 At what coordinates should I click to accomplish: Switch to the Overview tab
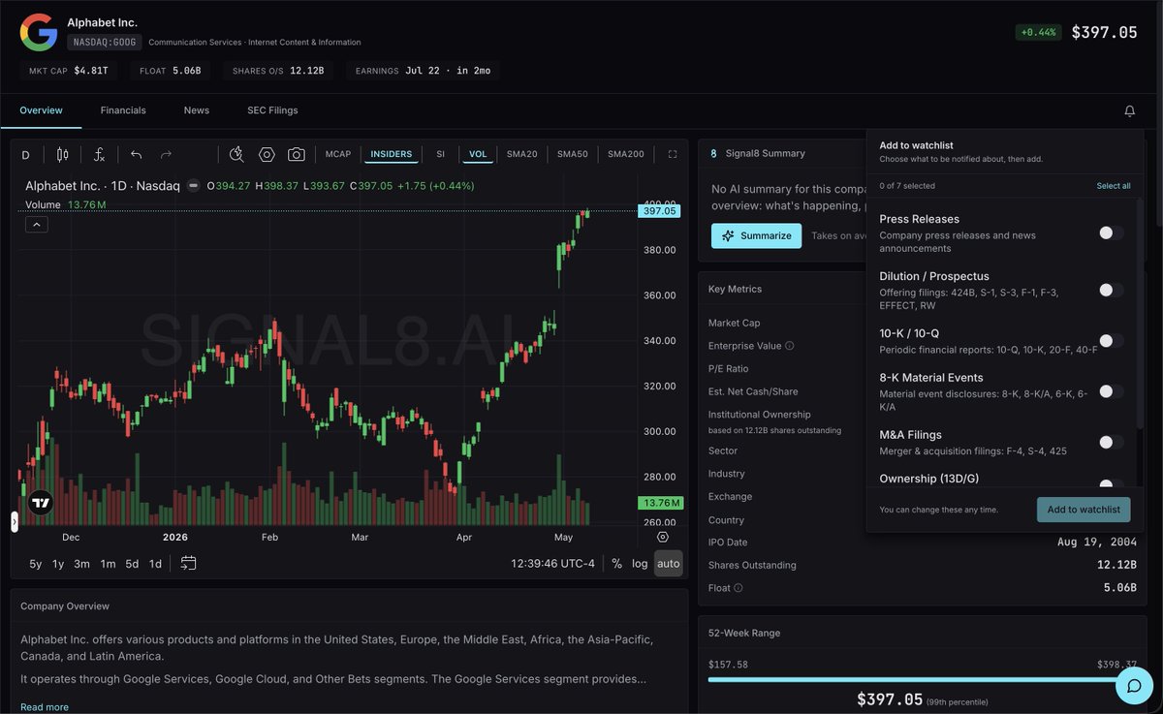(x=41, y=110)
